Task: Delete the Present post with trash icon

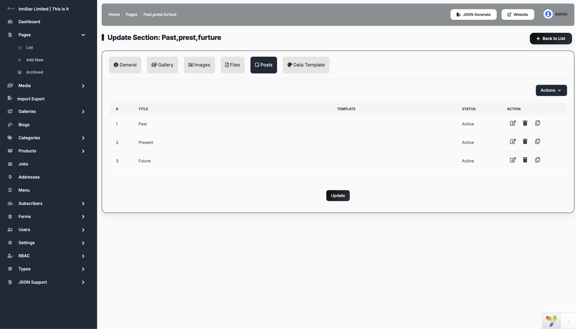Action: point(525,141)
